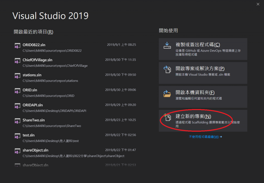The height and width of the screenshot is (183, 264).
Task: Click the 開始使用 heading
Action: [168, 30]
